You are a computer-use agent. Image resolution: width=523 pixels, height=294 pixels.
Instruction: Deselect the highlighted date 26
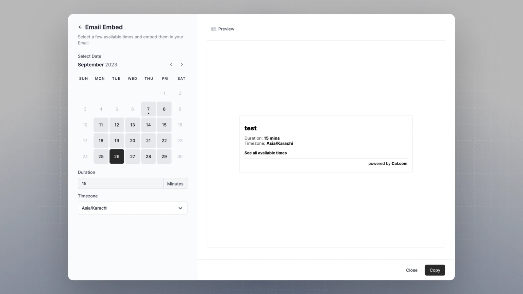pyautogui.click(x=117, y=156)
